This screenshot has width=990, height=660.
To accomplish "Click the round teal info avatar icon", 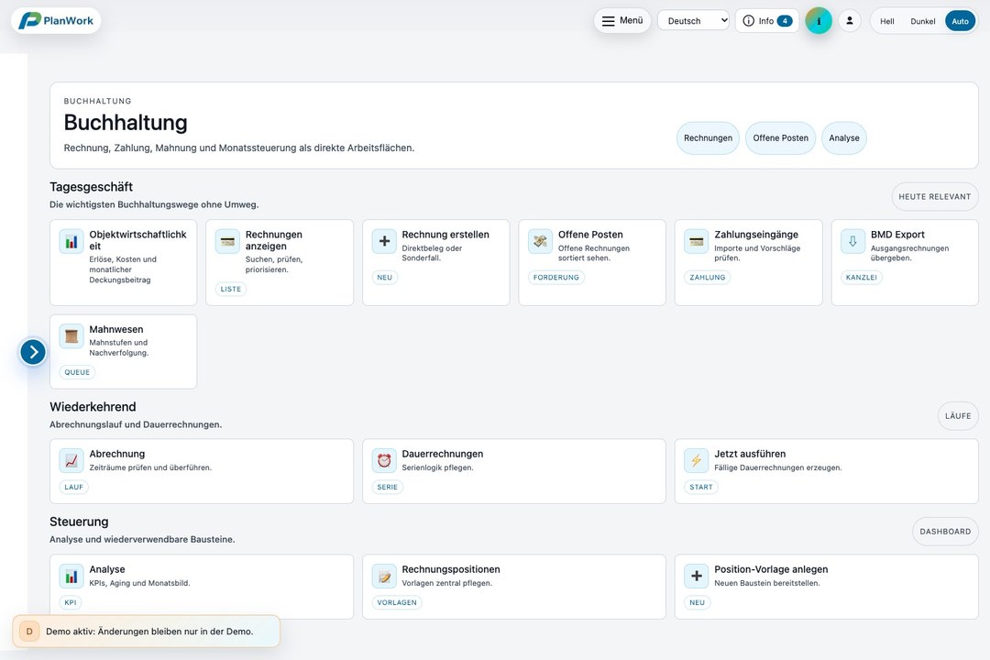I will pyautogui.click(x=819, y=21).
